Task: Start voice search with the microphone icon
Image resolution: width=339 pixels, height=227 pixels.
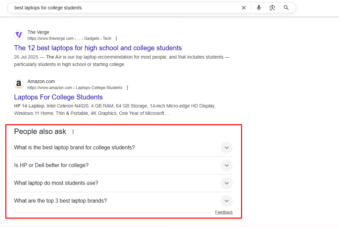Action: [x=259, y=8]
